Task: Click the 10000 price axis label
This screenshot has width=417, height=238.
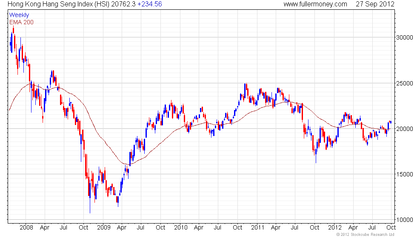Action: coord(405,220)
